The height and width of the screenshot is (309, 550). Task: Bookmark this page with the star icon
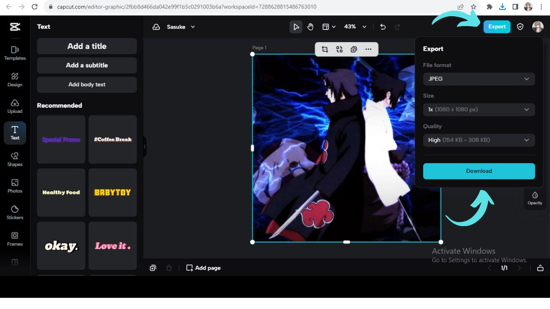coord(473,7)
